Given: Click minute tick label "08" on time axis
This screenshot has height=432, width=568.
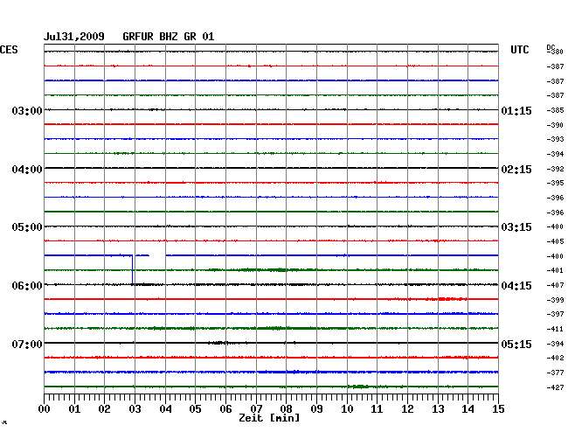Looking at the screenshot, I should tap(286, 409).
